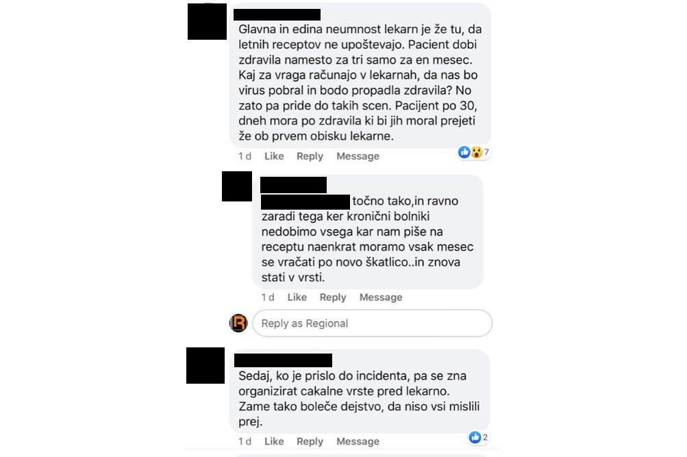687x457 pixels.
Task: Like the reply starting with 'točno tako'
Action: pyautogui.click(x=297, y=297)
